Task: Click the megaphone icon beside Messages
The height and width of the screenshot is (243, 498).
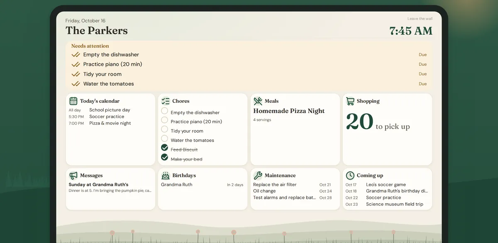Action: 73,175
